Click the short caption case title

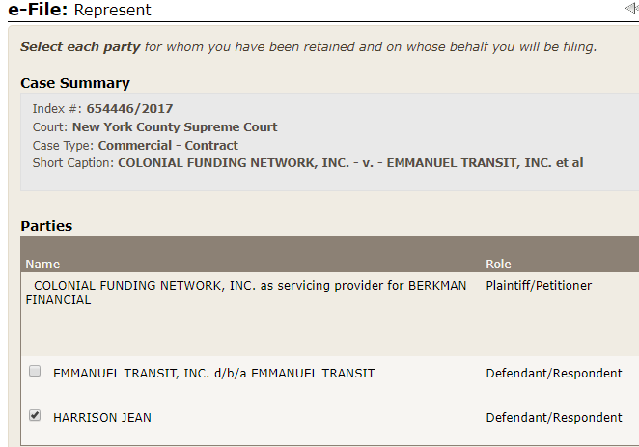pyautogui.click(x=350, y=163)
